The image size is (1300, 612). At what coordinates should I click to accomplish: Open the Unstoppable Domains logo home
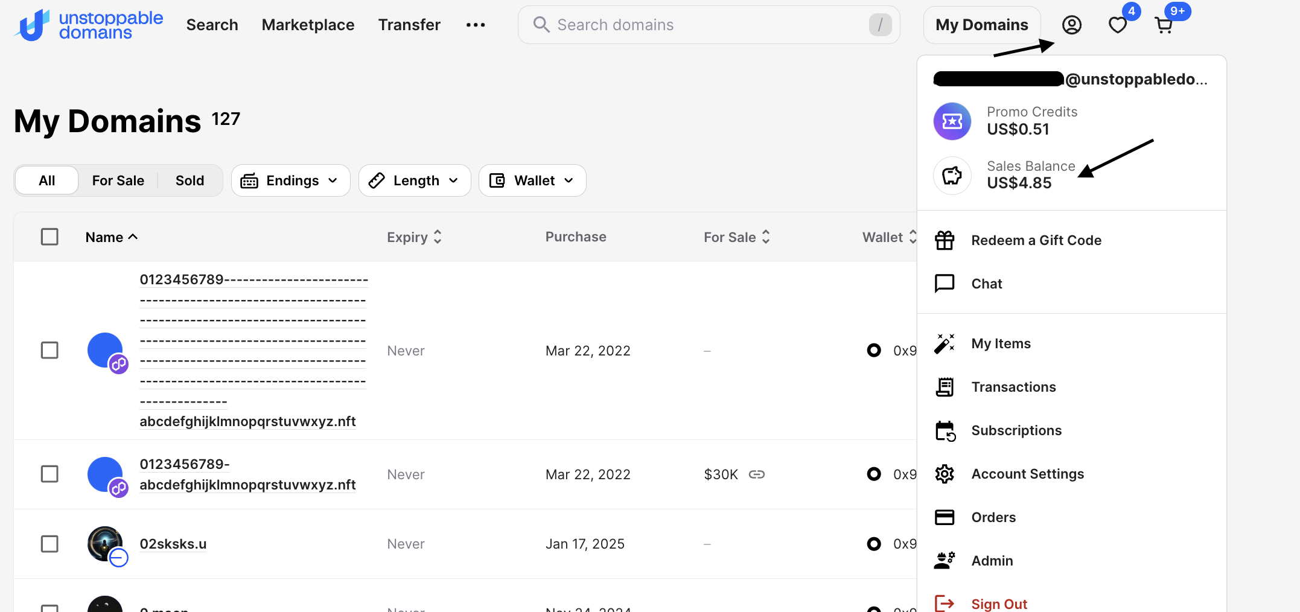89,25
